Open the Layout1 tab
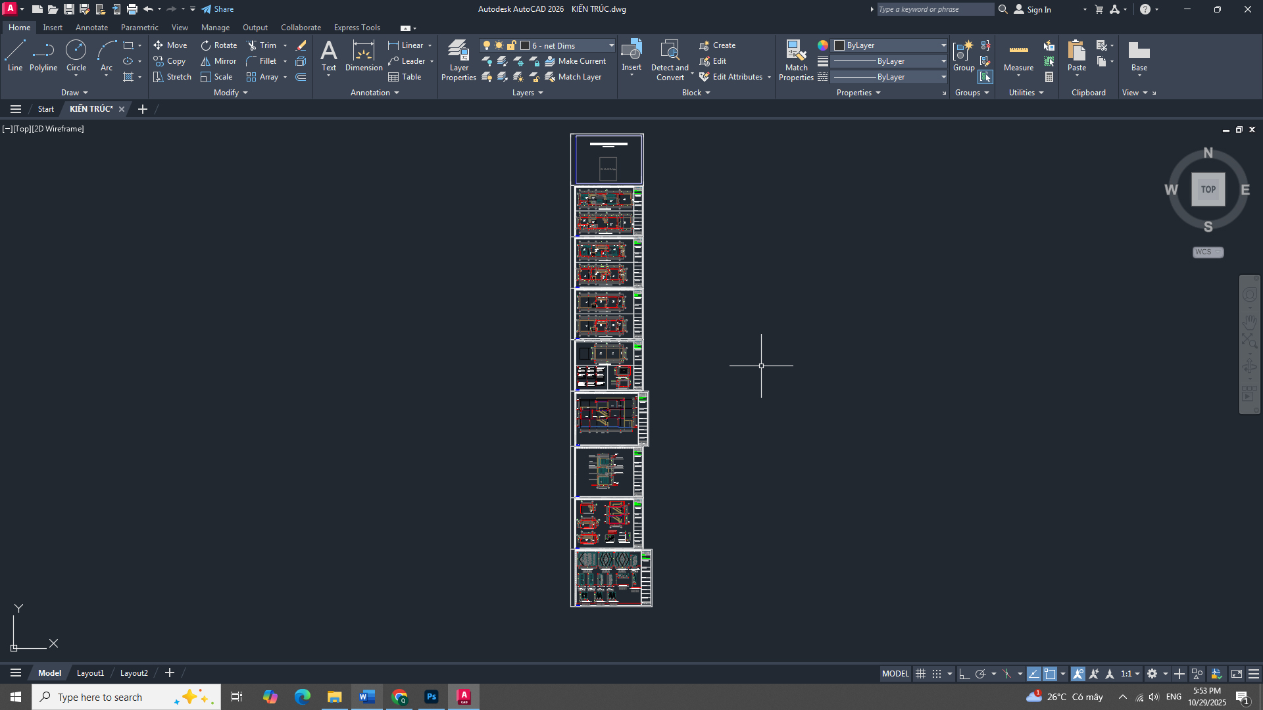The image size is (1263, 710). (x=90, y=673)
